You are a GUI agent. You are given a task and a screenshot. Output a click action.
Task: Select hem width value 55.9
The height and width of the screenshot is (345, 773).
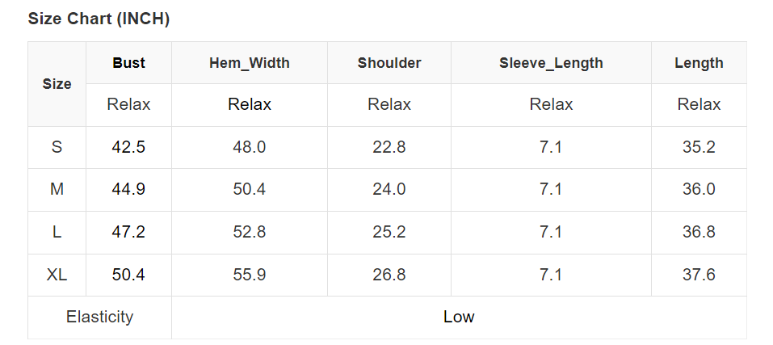[249, 275]
